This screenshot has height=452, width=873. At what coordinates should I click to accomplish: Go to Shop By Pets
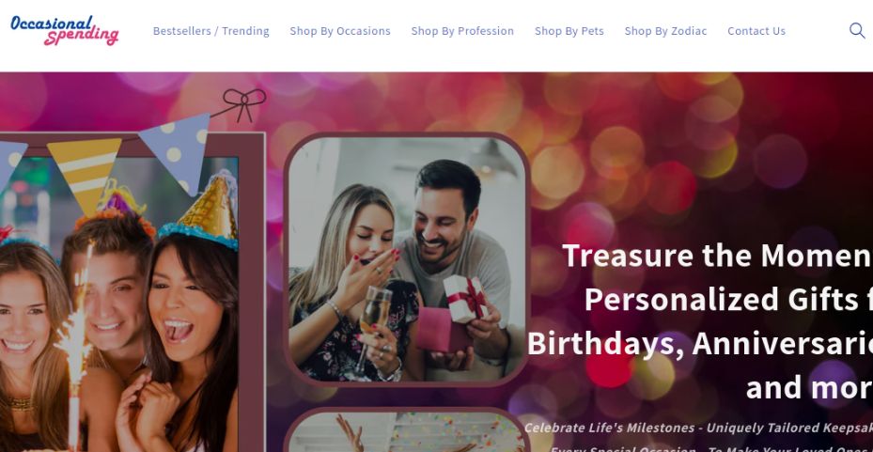coord(569,31)
